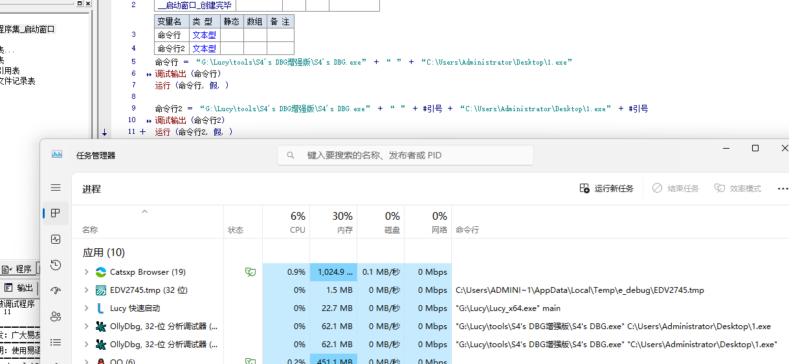Select the 引用表 item in IDE tree
This screenshot has width=789, height=364.
(10, 70)
